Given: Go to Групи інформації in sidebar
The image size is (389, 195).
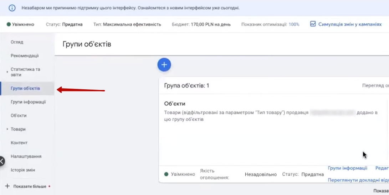Looking at the screenshot, I should (28, 102).
